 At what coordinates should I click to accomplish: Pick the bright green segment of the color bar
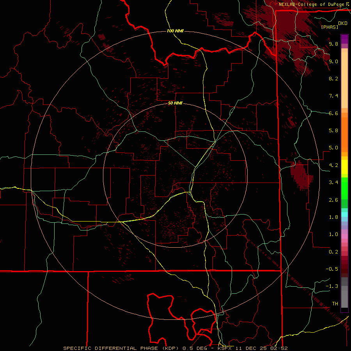click(344, 188)
